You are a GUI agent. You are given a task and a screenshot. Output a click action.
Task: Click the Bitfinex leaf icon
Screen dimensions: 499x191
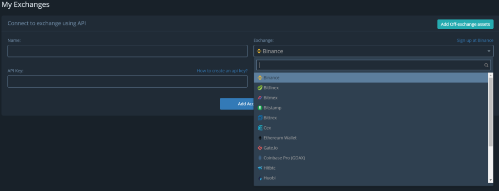(260, 88)
